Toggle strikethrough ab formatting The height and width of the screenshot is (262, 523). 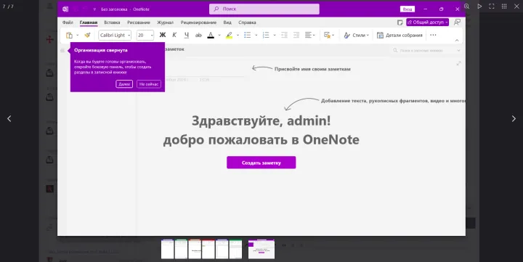click(198, 35)
